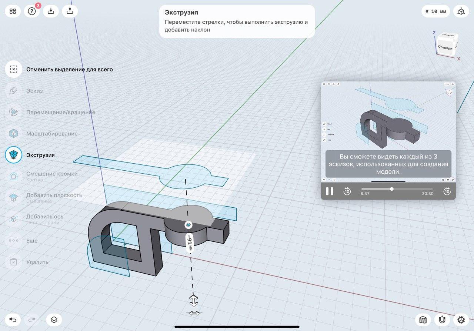
Task: Click the Спереди face of view cube
Action: click(445, 47)
